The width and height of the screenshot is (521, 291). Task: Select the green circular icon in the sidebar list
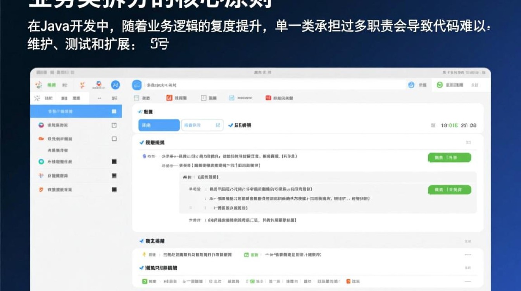(41, 162)
